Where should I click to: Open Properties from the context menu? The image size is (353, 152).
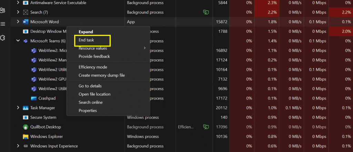(88, 111)
